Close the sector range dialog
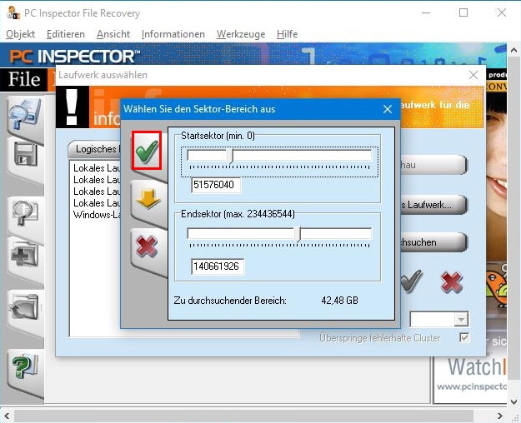Image resolution: width=521 pixels, height=423 pixels. pos(388,109)
